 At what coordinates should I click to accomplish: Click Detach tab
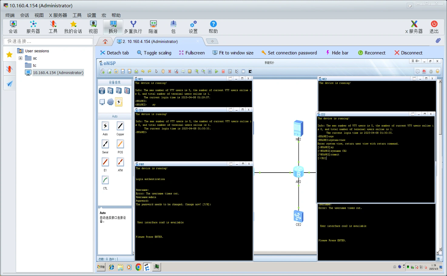click(115, 53)
